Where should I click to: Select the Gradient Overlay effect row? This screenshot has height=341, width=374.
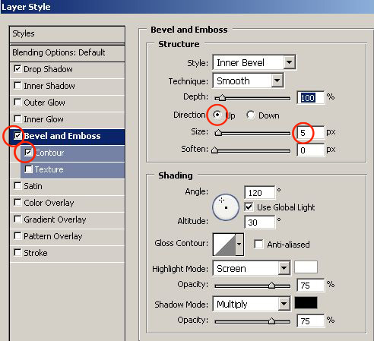coord(67,219)
